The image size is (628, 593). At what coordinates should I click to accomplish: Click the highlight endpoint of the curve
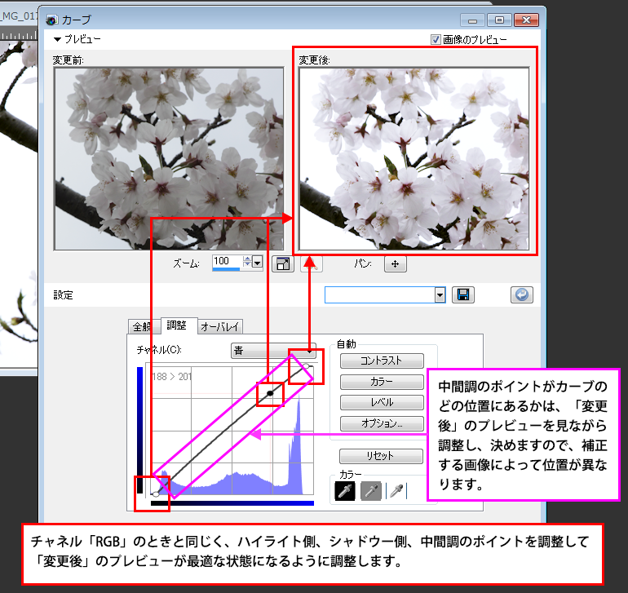pos(307,365)
